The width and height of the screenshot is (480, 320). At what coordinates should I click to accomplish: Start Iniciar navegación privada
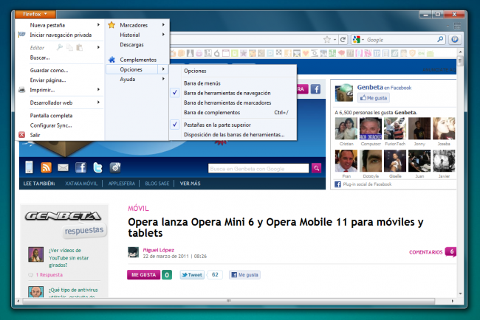[60, 35]
